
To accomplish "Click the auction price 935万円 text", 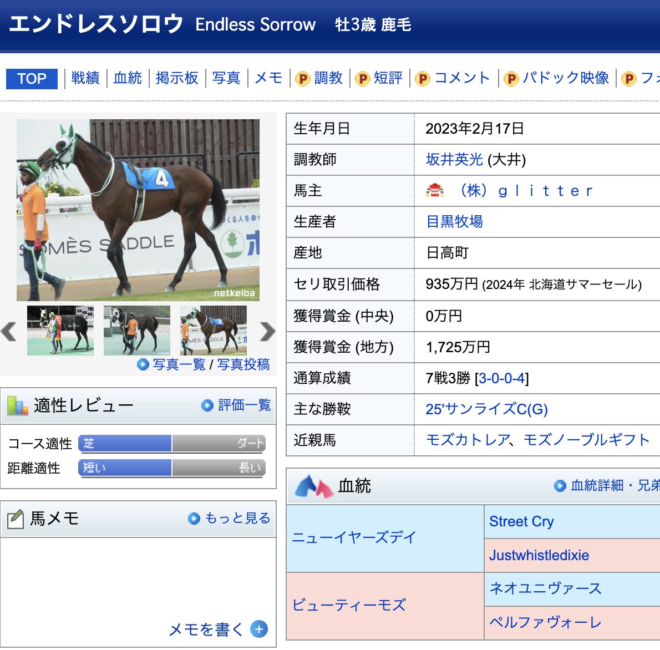I will (x=451, y=284).
